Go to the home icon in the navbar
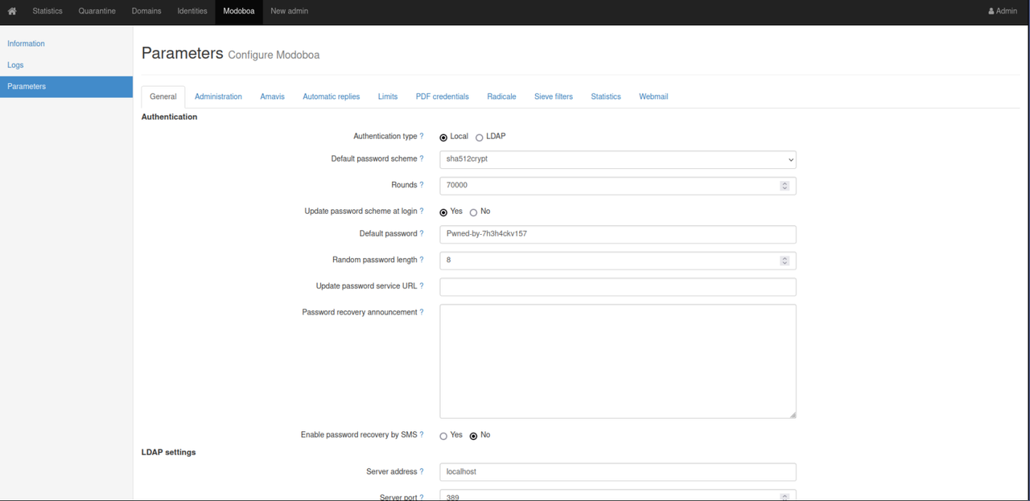Viewport: 1030px width, 501px height. (x=12, y=11)
